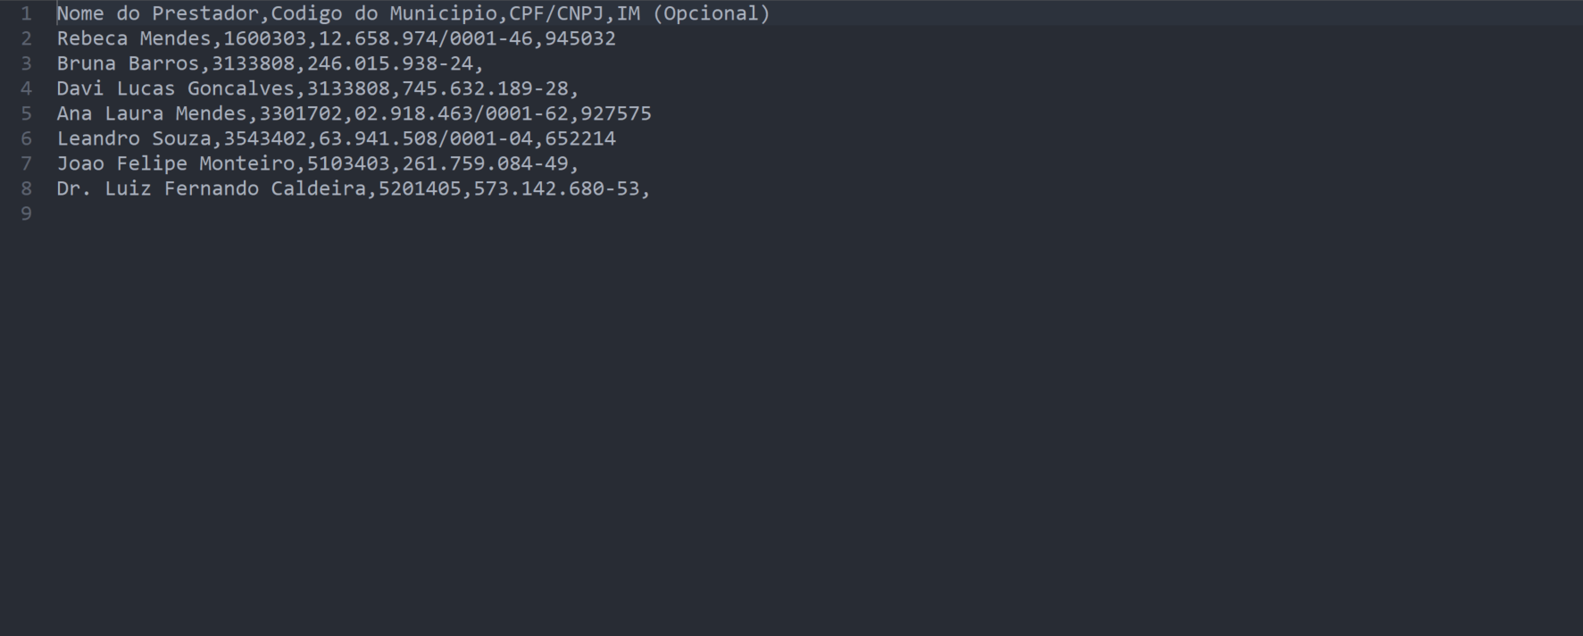1583x636 pixels.
Task: Click IM value 652214
Action: tap(580, 138)
